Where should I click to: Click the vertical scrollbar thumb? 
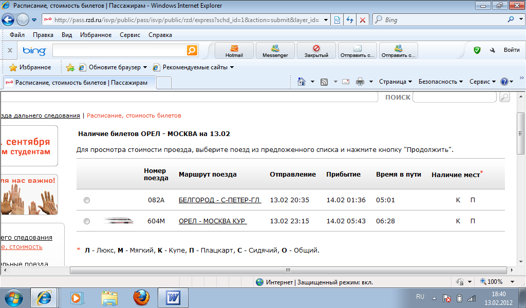click(521, 133)
